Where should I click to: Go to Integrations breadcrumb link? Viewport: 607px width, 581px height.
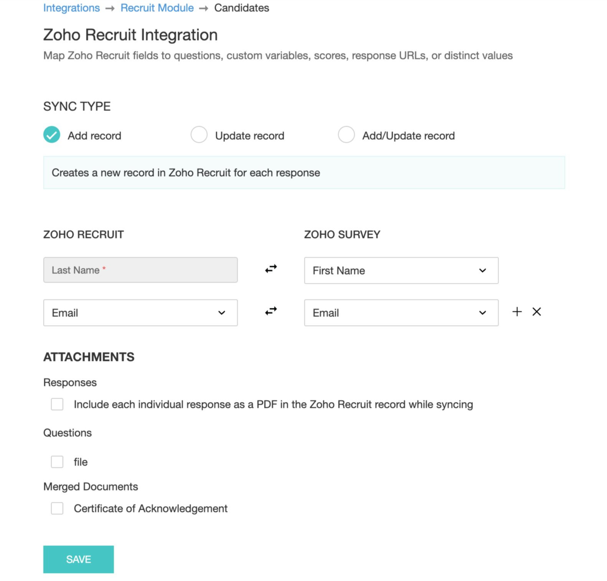point(71,8)
